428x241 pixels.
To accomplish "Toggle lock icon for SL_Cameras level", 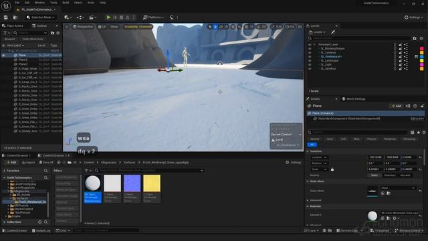I will point(401,52).
